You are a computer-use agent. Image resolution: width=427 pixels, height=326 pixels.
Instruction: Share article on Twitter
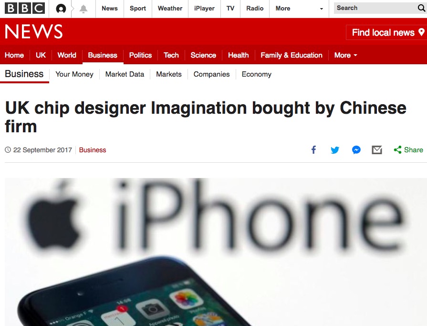335,150
